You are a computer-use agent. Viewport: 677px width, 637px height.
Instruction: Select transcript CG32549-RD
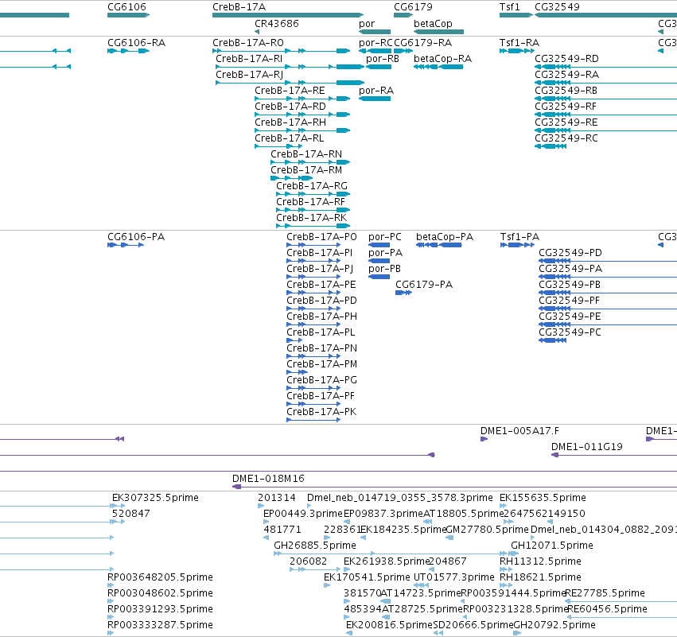point(566,59)
